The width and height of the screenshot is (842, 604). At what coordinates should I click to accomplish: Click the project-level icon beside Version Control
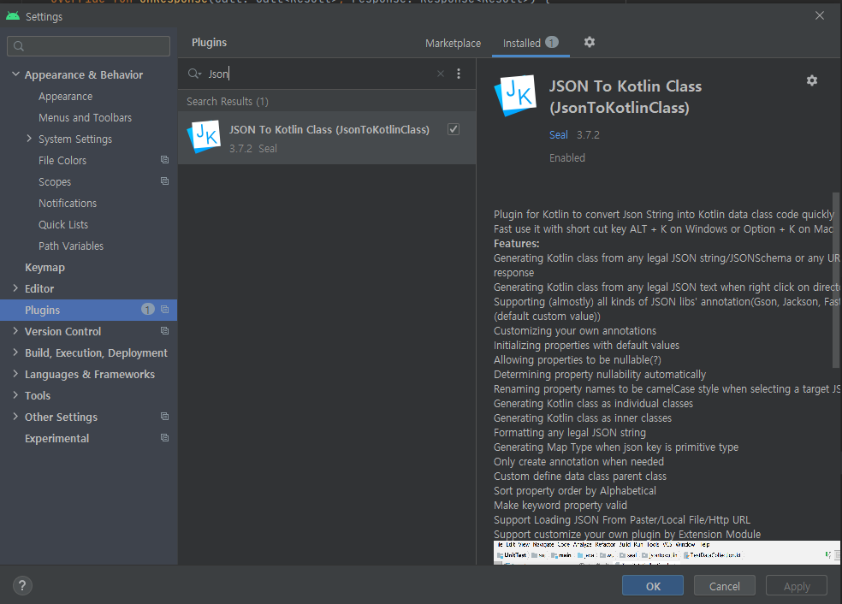tap(165, 331)
